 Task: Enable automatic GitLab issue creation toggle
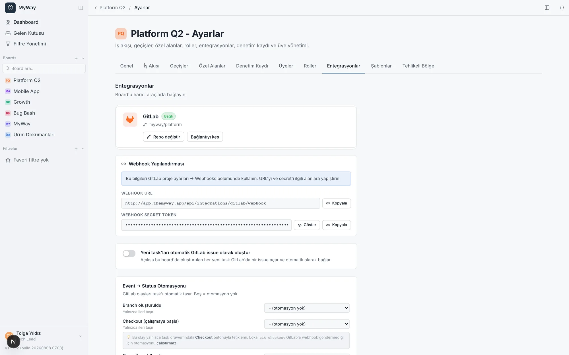pyautogui.click(x=129, y=253)
